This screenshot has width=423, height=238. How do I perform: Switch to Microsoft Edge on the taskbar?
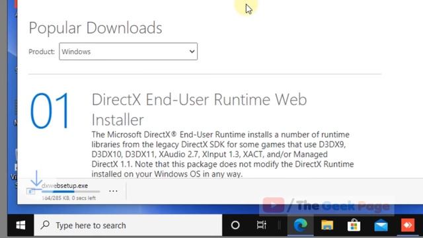pos(300,225)
